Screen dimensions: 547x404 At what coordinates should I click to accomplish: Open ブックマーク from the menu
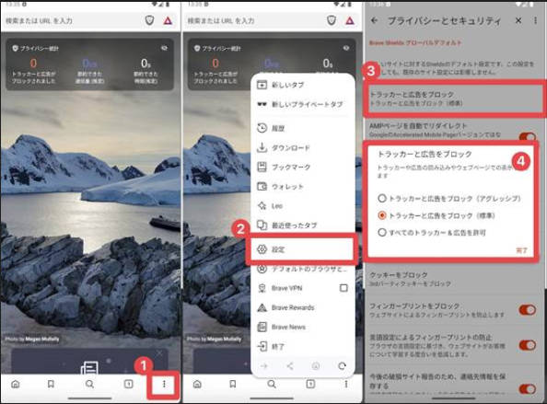tap(303, 167)
